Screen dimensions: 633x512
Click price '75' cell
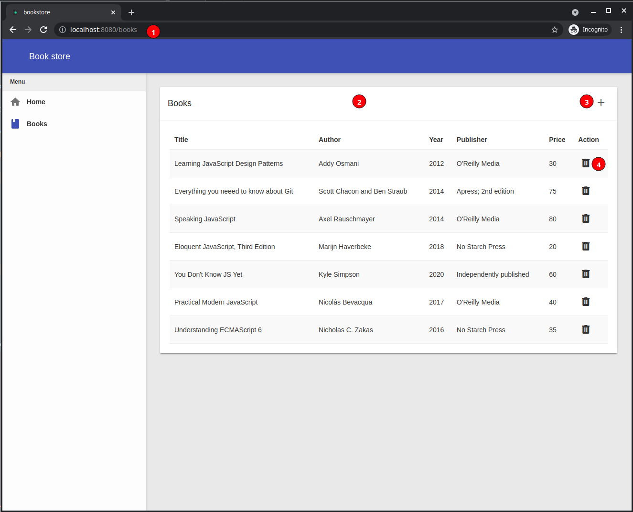[x=553, y=191]
